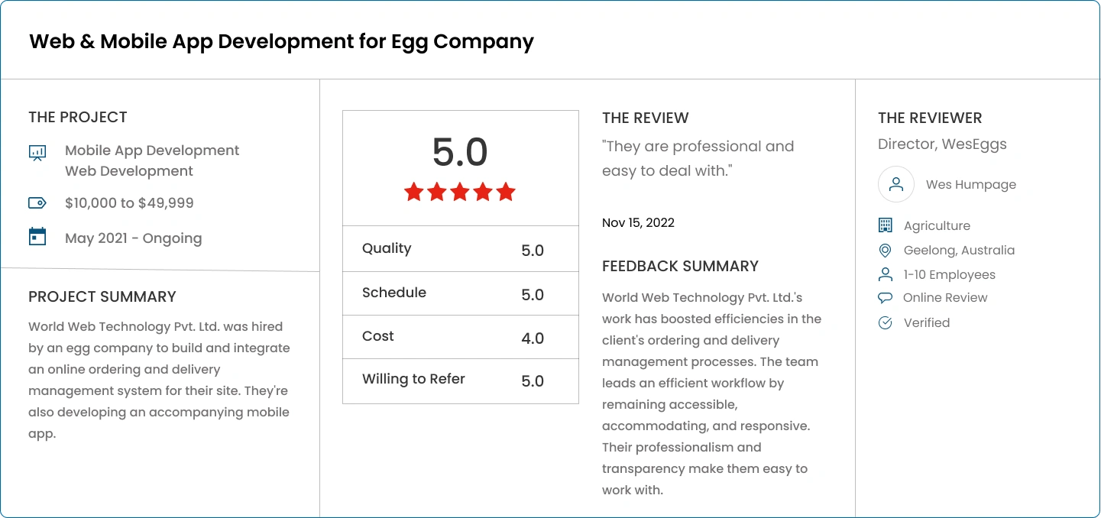The width and height of the screenshot is (1101, 518).
Task: Select the Cost rating row
Action: 461,337
